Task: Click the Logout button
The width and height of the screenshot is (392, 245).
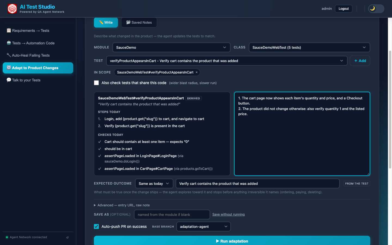Action: [x=344, y=9]
